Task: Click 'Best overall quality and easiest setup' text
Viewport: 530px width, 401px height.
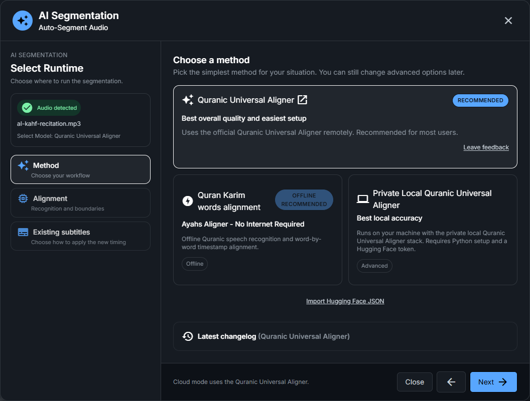Action: (x=244, y=118)
